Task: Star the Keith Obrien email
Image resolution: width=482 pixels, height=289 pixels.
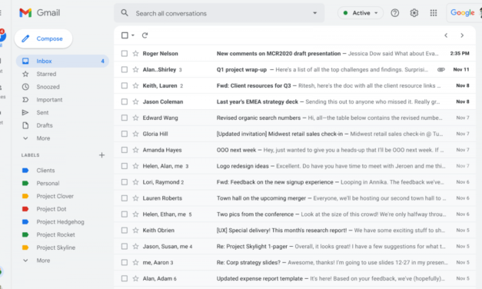Action: coord(135,231)
